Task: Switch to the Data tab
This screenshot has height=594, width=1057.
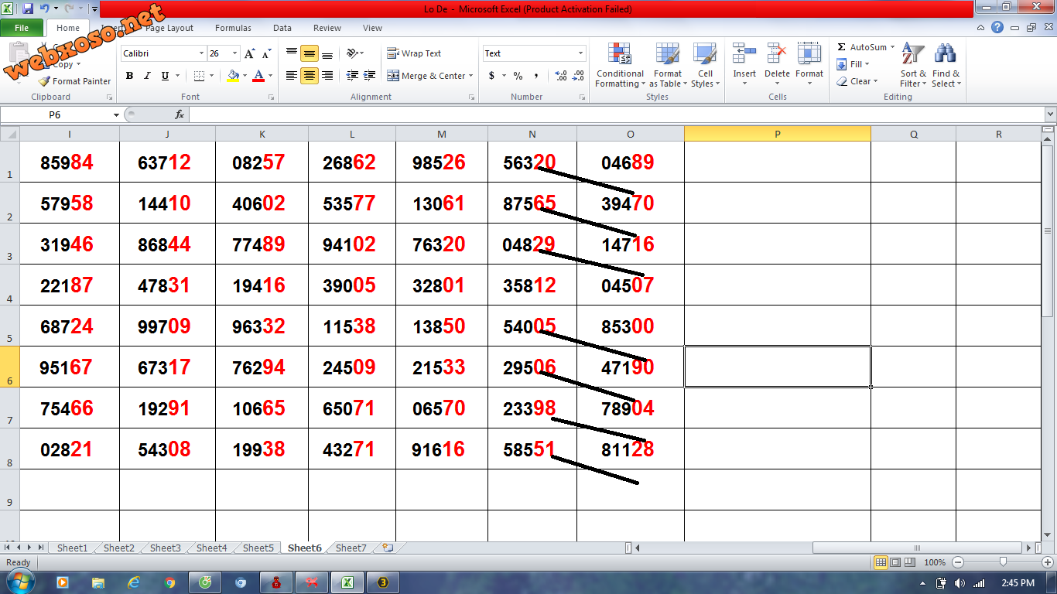Action: click(x=282, y=28)
